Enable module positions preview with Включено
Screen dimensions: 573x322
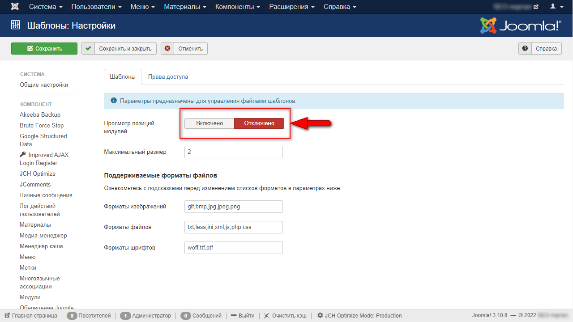(209, 123)
